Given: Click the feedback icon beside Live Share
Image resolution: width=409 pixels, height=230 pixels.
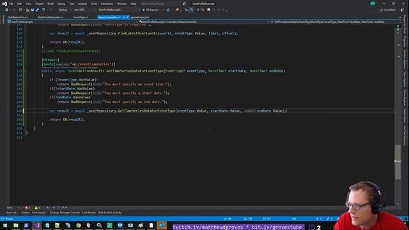Looking at the screenshot, I should point(402,10).
